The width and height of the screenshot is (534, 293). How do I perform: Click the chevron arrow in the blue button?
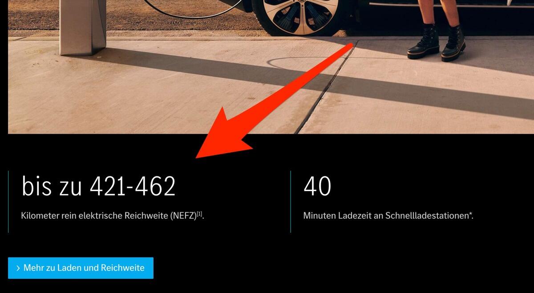coord(18,268)
